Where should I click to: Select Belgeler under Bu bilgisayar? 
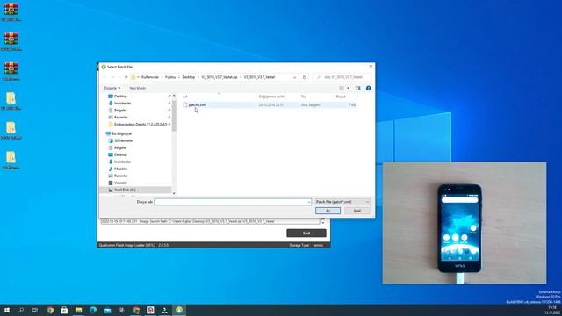[x=120, y=147]
